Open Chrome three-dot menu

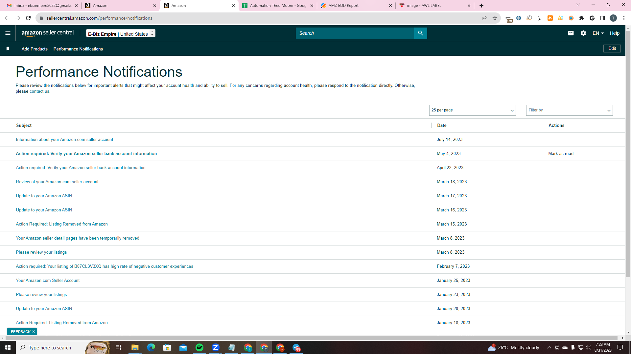pos(624,18)
